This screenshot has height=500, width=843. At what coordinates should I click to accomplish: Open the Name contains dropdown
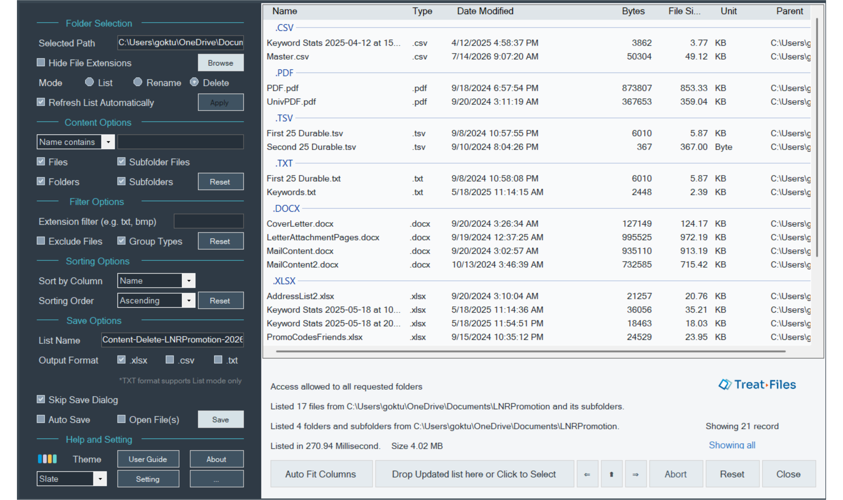108,142
